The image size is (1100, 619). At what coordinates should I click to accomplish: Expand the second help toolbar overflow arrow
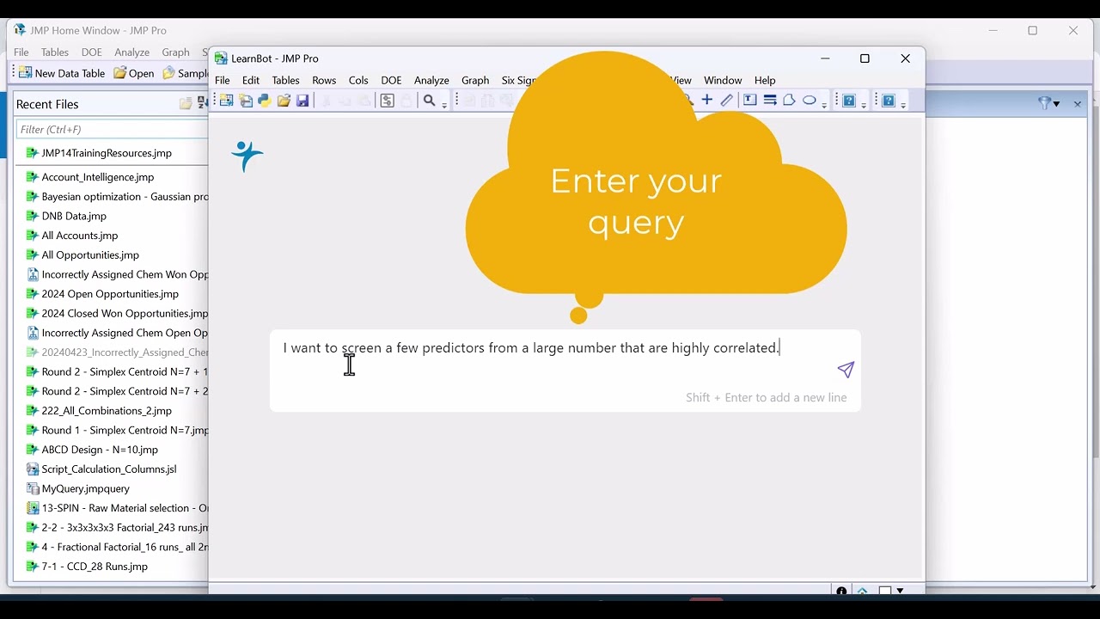(904, 105)
